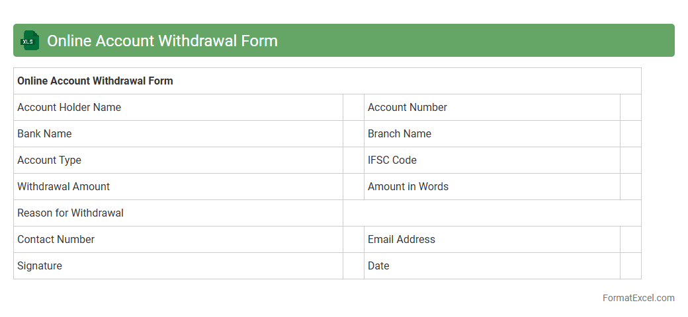The width and height of the screenshot is (688, 317).
Task: Click the empty field beside Account Holder Name
Action: click(x=353, y=108)
